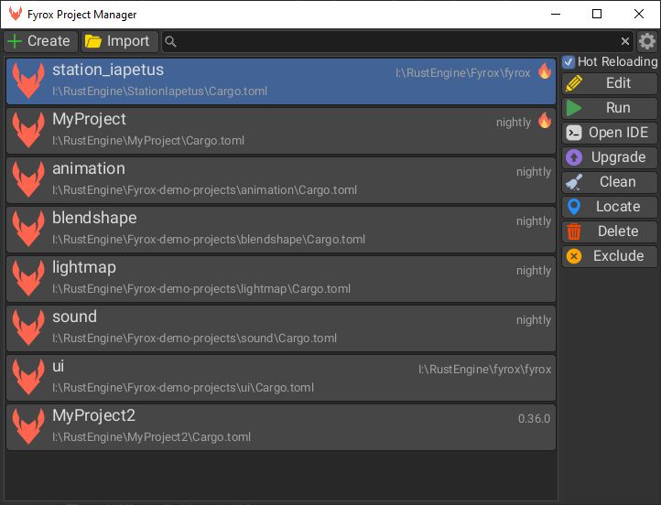Click the broom Clean icon
The width and height of the screenshot is (661, 505).
(574, 182)
